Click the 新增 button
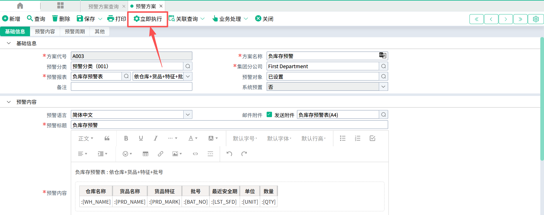 coord(11,19)
